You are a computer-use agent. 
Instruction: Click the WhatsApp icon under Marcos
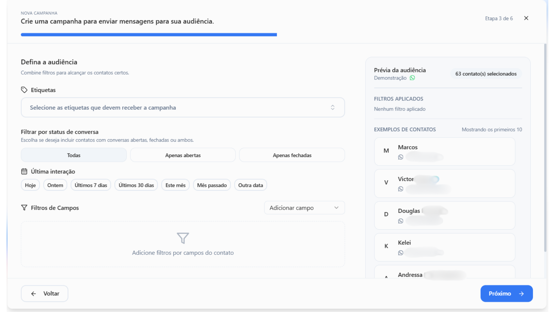[x=400, y=157]
